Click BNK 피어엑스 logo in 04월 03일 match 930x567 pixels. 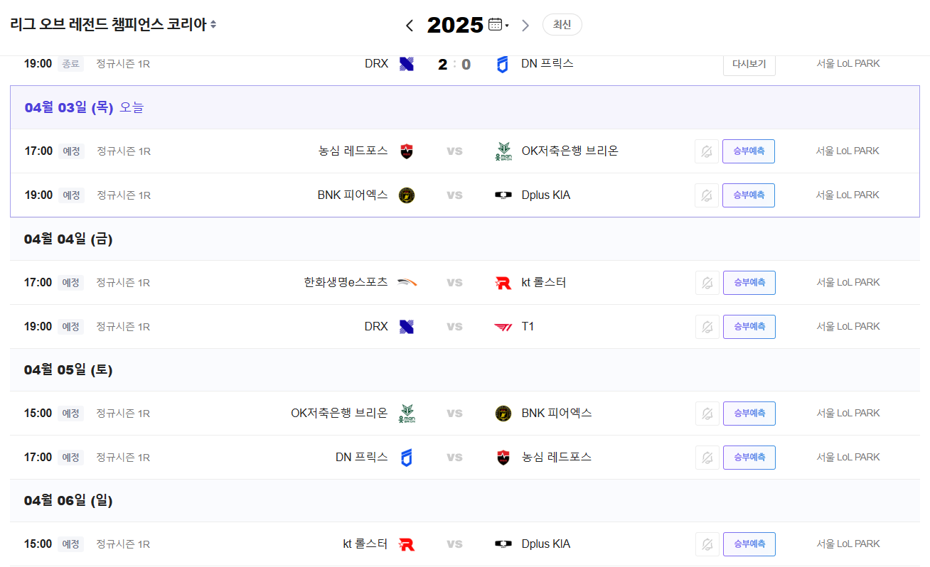tap(407, 195)
